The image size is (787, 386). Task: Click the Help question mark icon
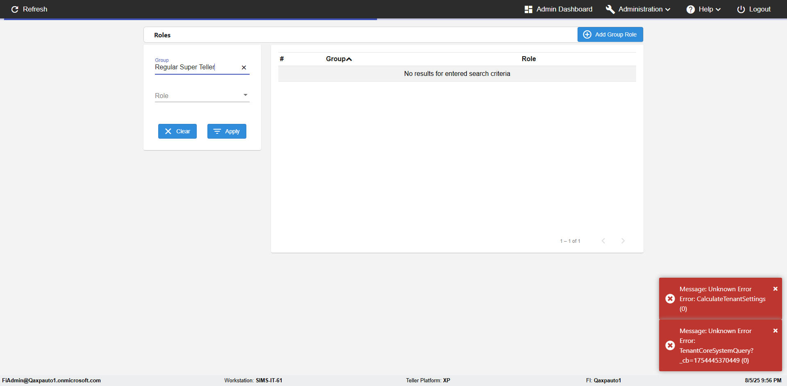point(691,9)
